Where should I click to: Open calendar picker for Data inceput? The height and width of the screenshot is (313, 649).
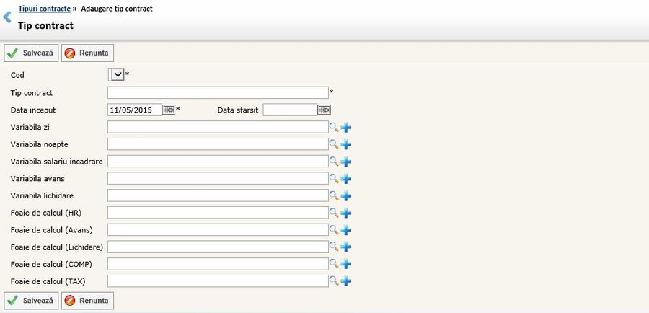pyautogui.click(x=168, y=110)
